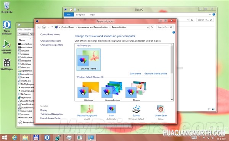Open the gift box desktop icon
This screenshot has height=141, width=229.
coord(7,64)
